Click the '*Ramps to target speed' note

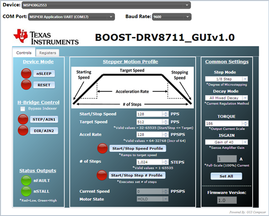pos(138,155)
